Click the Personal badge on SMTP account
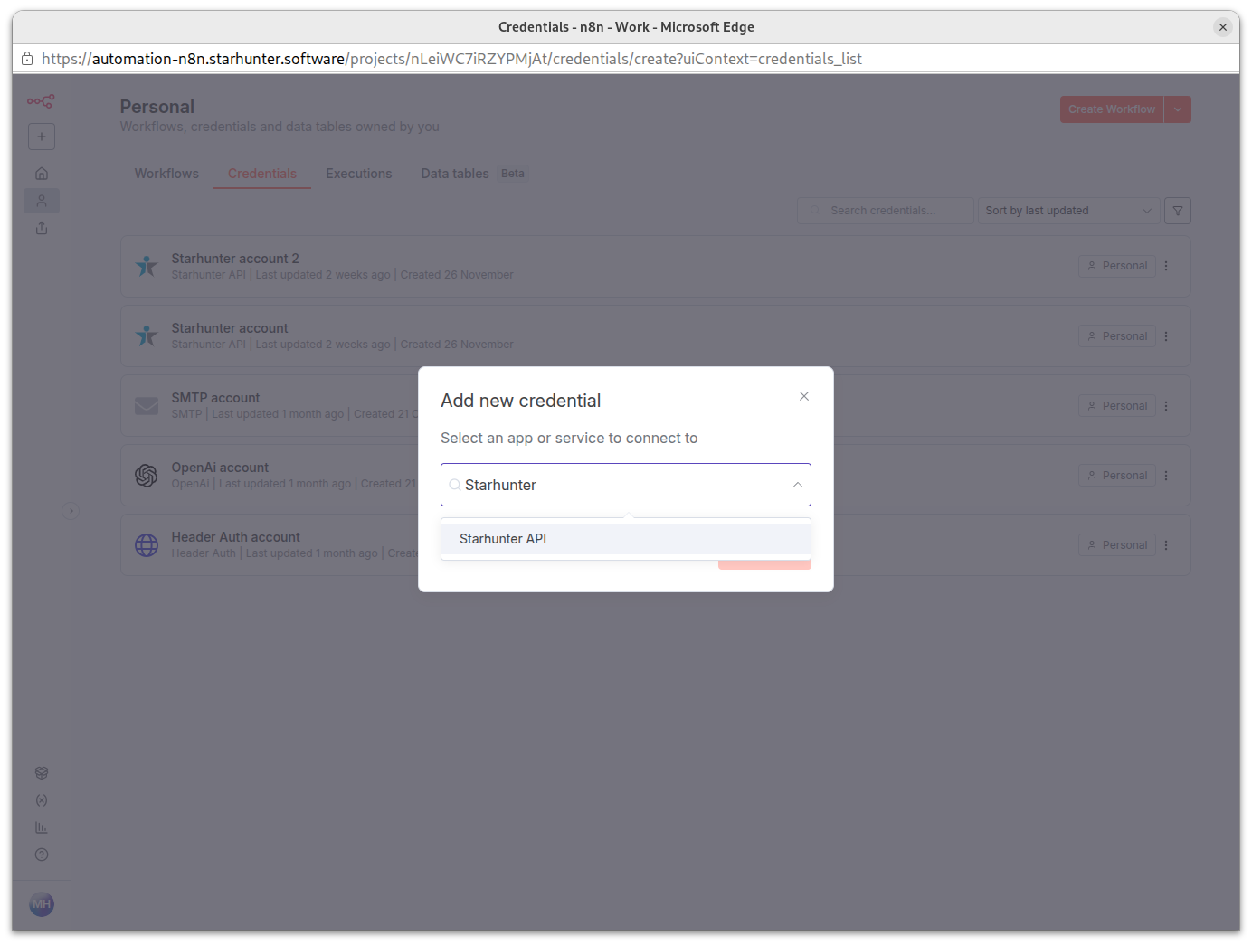Screen dimensions: 1252x945 (1117, 406)
